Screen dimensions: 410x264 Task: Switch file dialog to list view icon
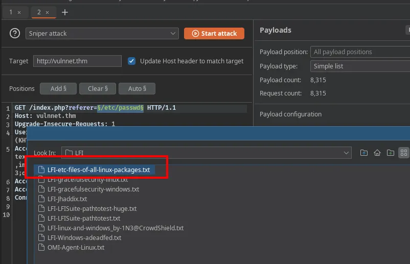click(x=404, y=153)
